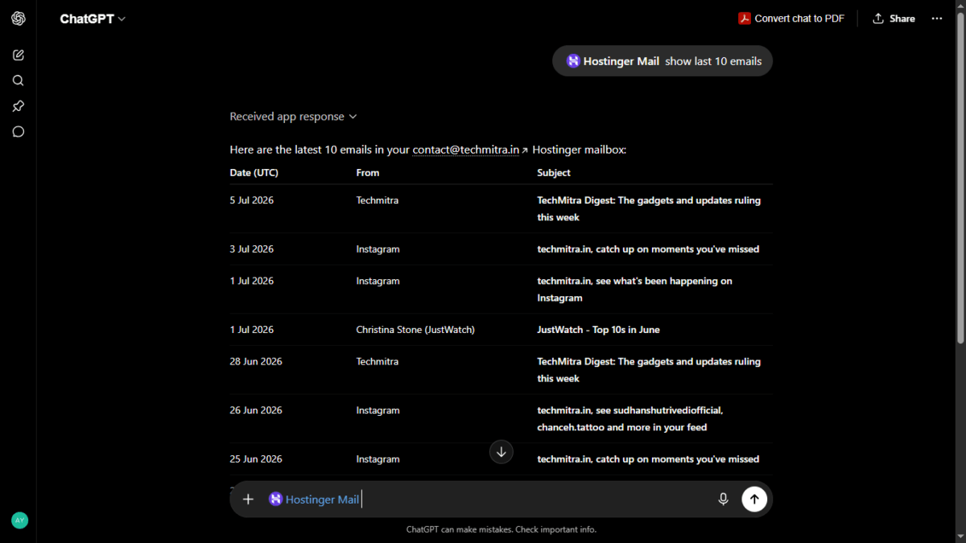Select the 26 Jun 2026 date cell
Viewport: 966px width, 543px height.
point(256,410)
